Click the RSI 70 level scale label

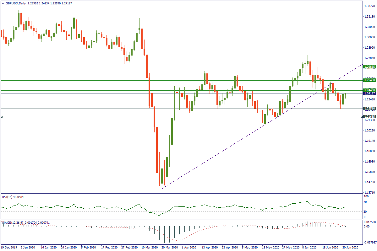point(365,203)
